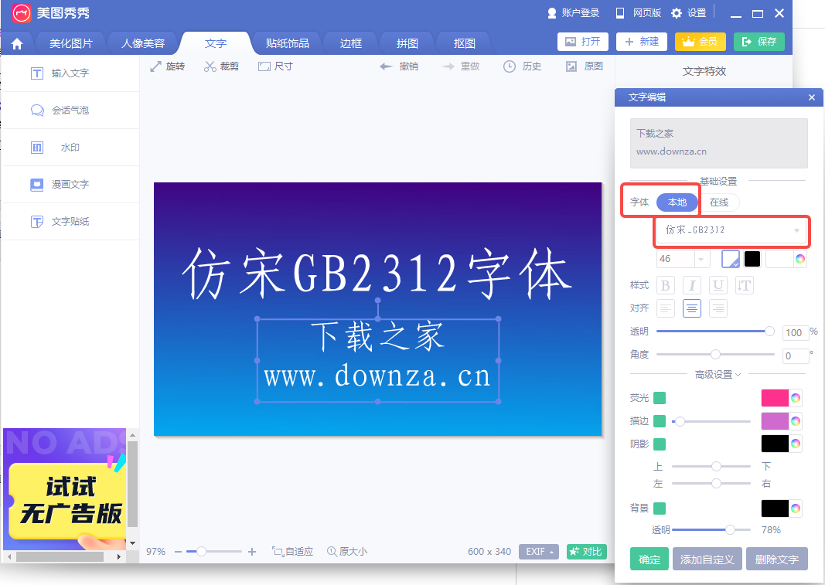
Task: Toggle italic I style
Action: pyautogui.click(x=692, y=285)
